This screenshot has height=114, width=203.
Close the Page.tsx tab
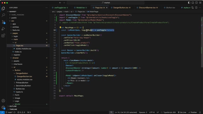point(107,8)
